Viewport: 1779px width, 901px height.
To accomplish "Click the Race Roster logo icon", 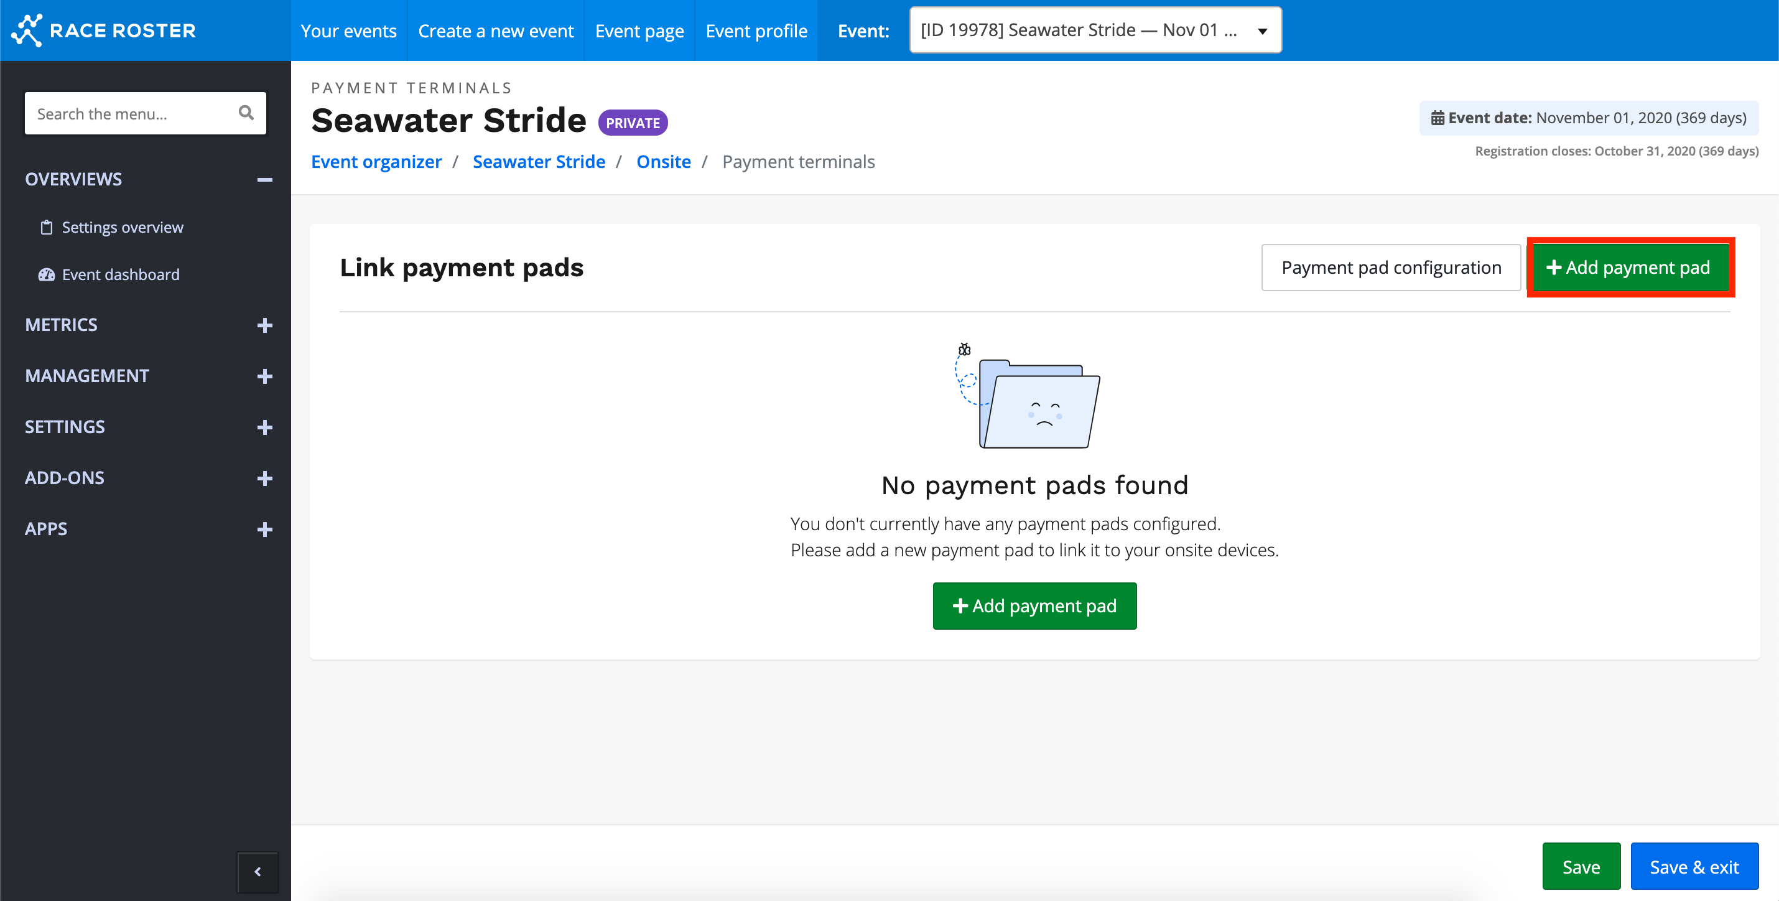I will click(x=27, y=30).
